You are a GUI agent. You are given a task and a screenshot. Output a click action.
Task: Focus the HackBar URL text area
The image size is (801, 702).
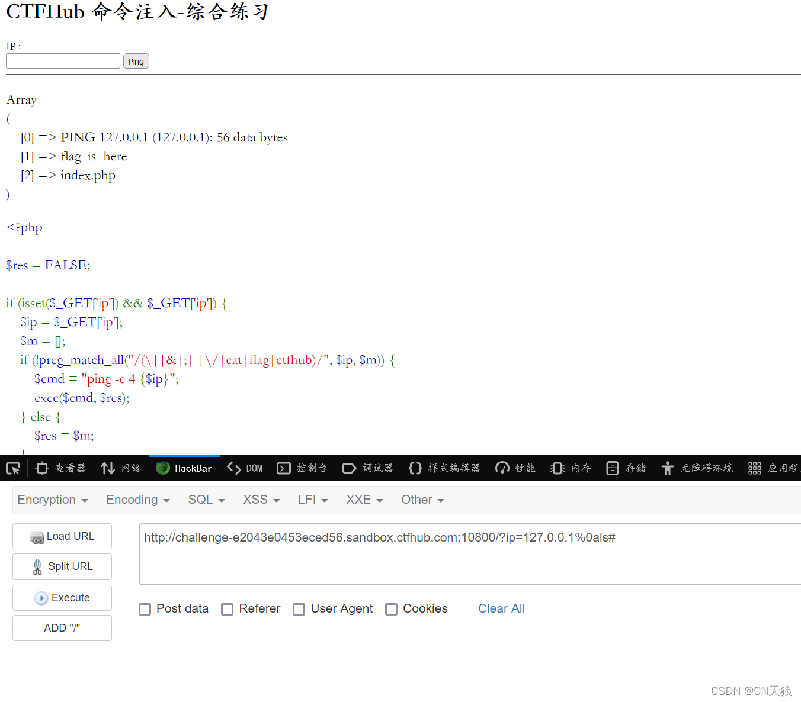pyautogui.click(x=470, y=554)
